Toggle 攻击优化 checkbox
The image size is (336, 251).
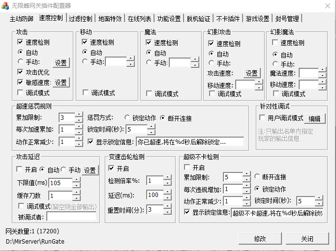point(20,72)
